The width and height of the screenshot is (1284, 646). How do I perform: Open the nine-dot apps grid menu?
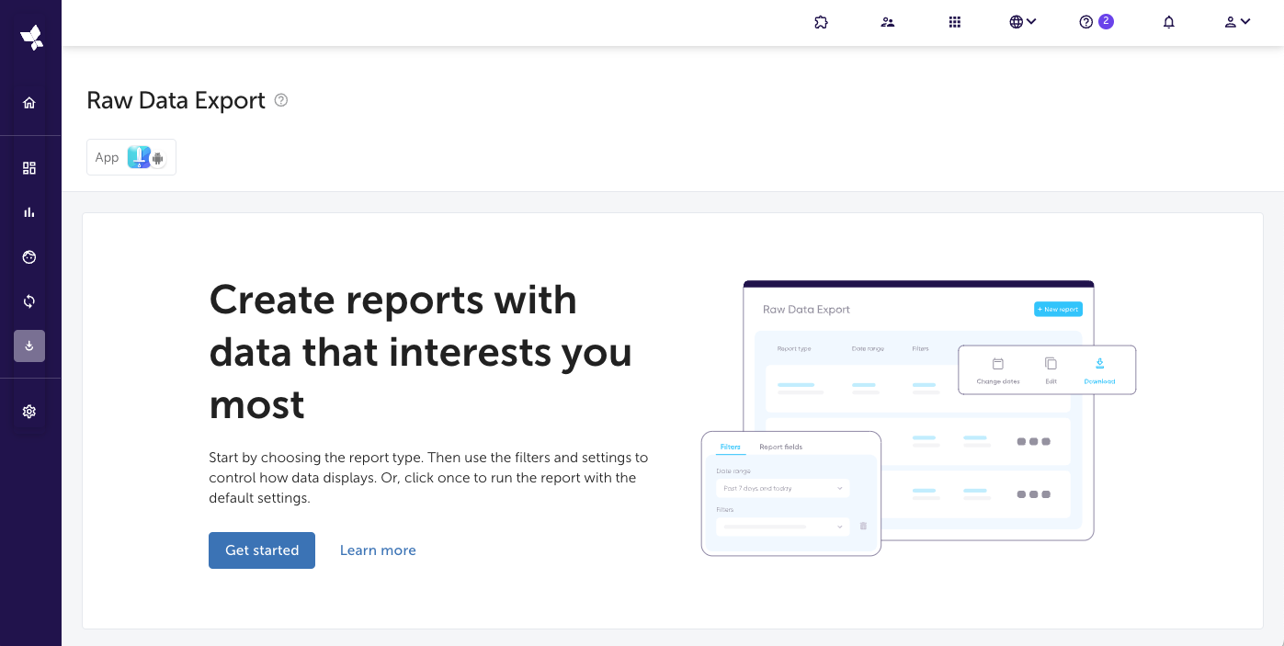[954, 22]
